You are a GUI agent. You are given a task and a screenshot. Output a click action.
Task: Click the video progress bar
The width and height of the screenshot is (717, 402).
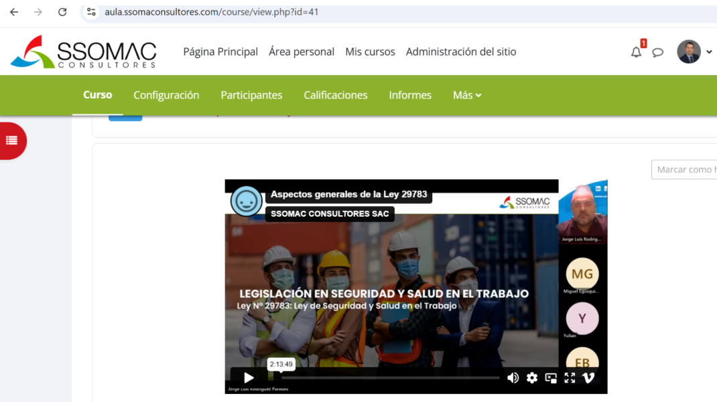[x=389, y=378]
